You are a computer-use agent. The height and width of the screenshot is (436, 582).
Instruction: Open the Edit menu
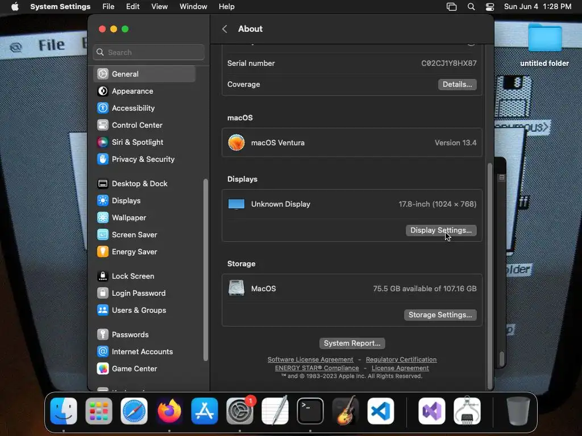click(132, 7)
